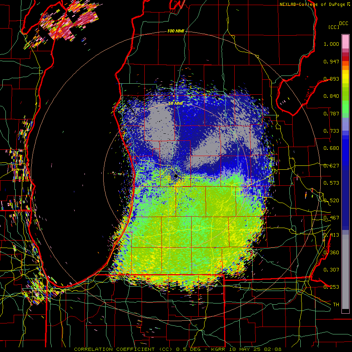The height and width of the screenshot is (352, 352).
Task: Click the 0.413 legend value
Action: (x=331, y=235)
